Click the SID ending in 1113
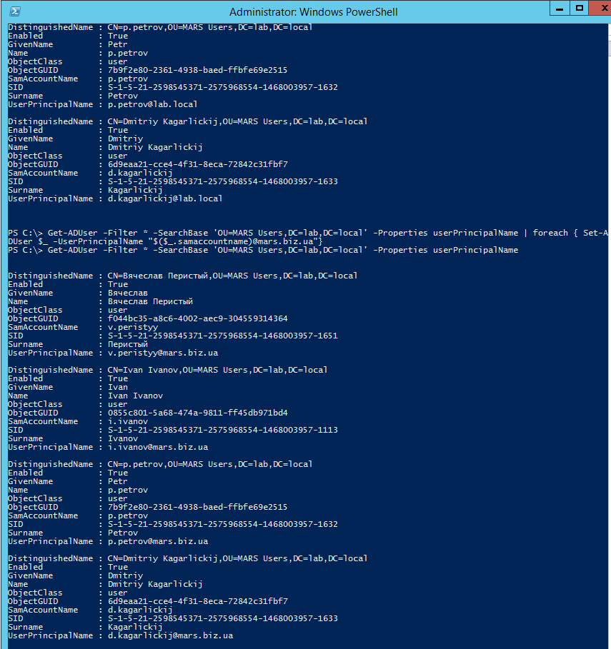Screen dimensions: 611x649 click(223, 430)
